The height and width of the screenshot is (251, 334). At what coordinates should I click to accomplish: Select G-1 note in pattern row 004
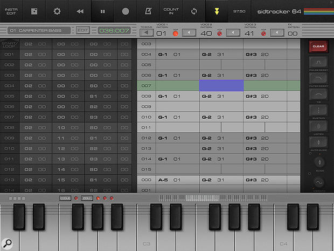tap(163, 55)
